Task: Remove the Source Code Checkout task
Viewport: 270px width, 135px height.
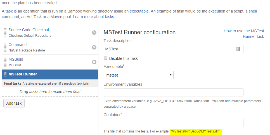Action: (x=94, y=33)
